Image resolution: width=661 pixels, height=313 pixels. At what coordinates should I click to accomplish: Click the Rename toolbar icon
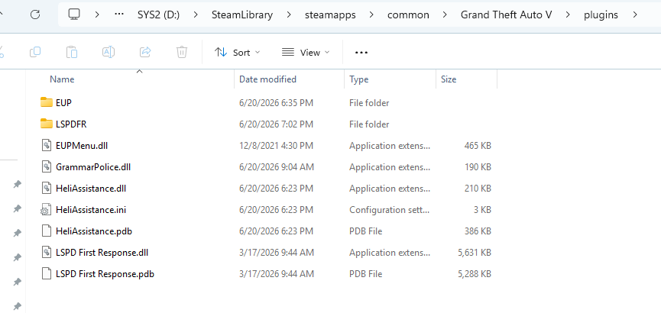tap(109, 52)
